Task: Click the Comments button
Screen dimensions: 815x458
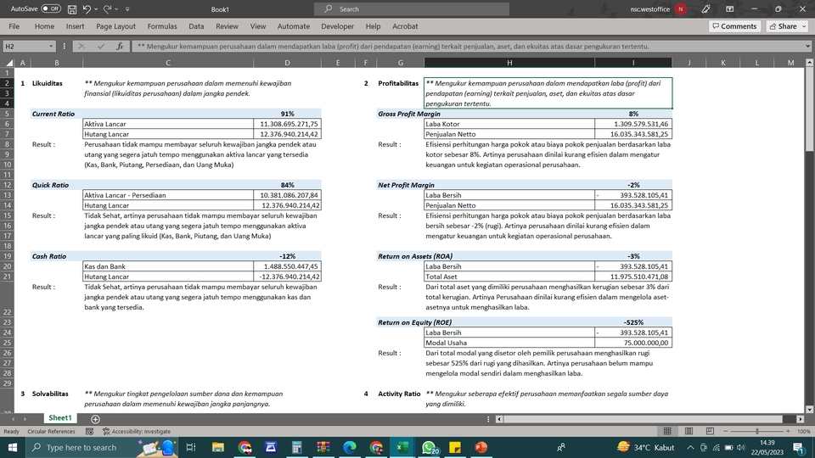Action: (x=734, y=26)
